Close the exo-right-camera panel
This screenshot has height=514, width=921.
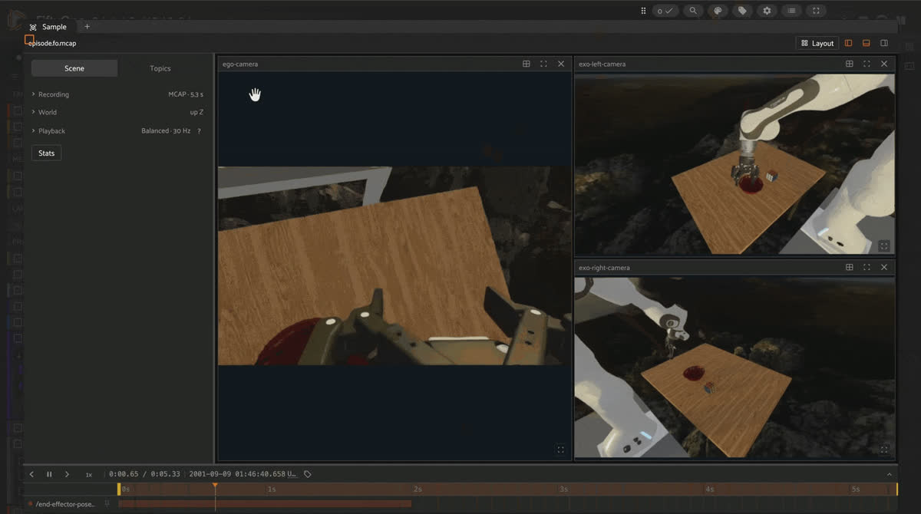coord(884,267)
